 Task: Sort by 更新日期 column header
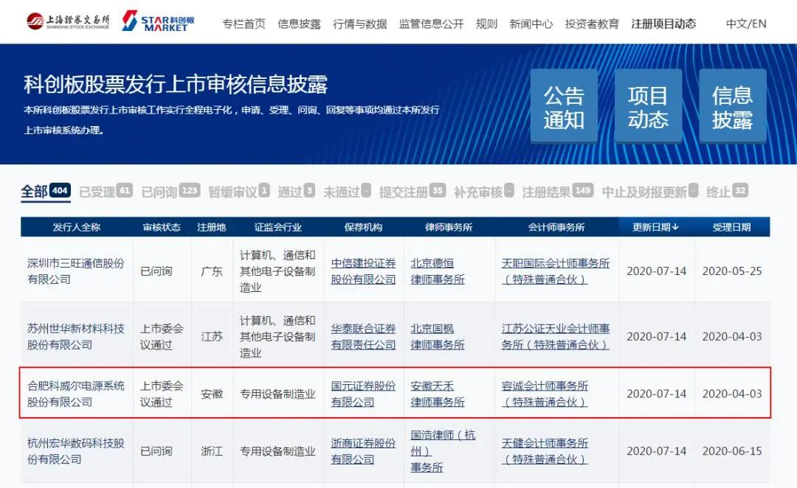click(656, 227)
